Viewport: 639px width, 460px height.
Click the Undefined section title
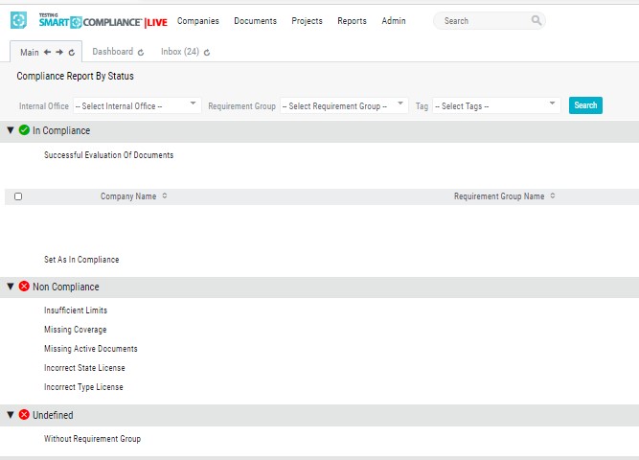[x=53, y=415]
